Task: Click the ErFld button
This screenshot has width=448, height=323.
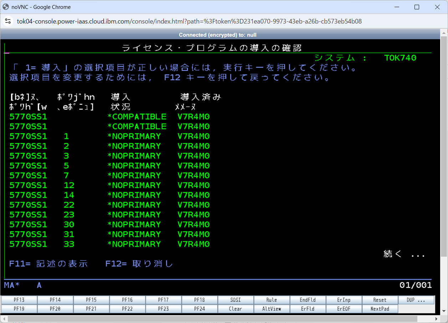Action: pyautogui.click(x=308, y=309)
